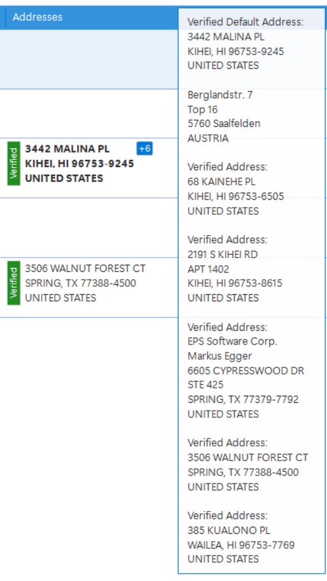Click 3506 WALNUT FOREST CT in popup
This screenshot has width=327, height=581.
coord(248,458)
